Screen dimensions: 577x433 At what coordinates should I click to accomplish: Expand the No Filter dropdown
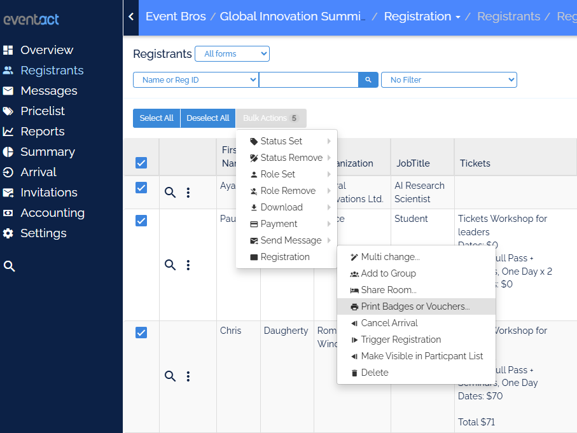[x=448, y=80]
